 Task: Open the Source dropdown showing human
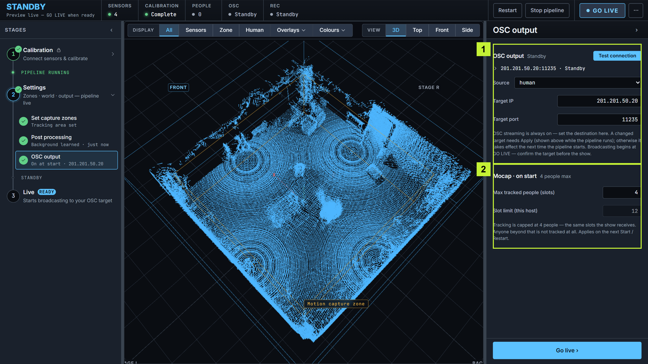point(578,83)
